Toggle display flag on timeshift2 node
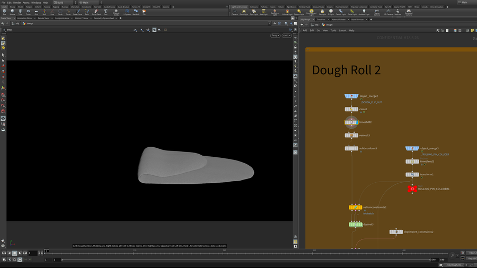Image resolution: width=477 pixels, height=268 pixels. [x=357, y=122]
